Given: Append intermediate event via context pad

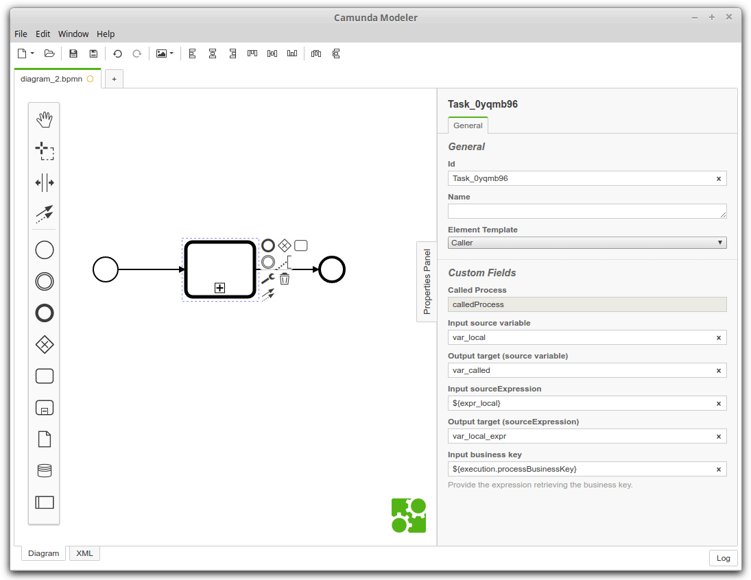Looking at the screenshot, I should coord(268,262).
